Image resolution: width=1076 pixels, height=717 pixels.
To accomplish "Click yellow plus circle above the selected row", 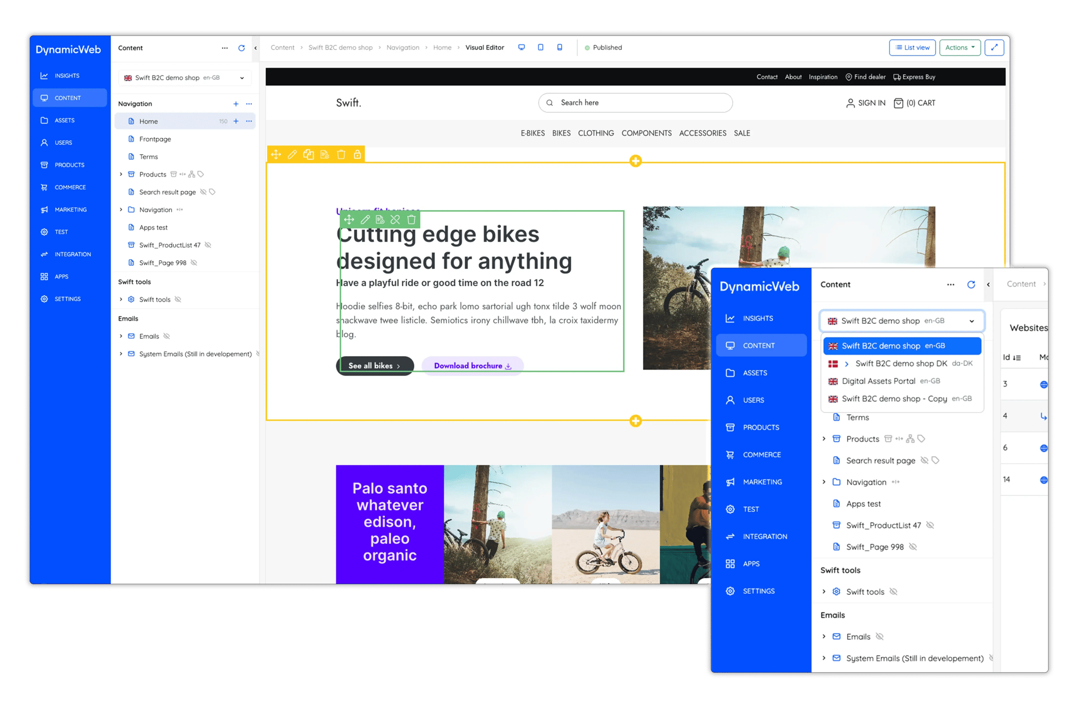I will (635, 161).
